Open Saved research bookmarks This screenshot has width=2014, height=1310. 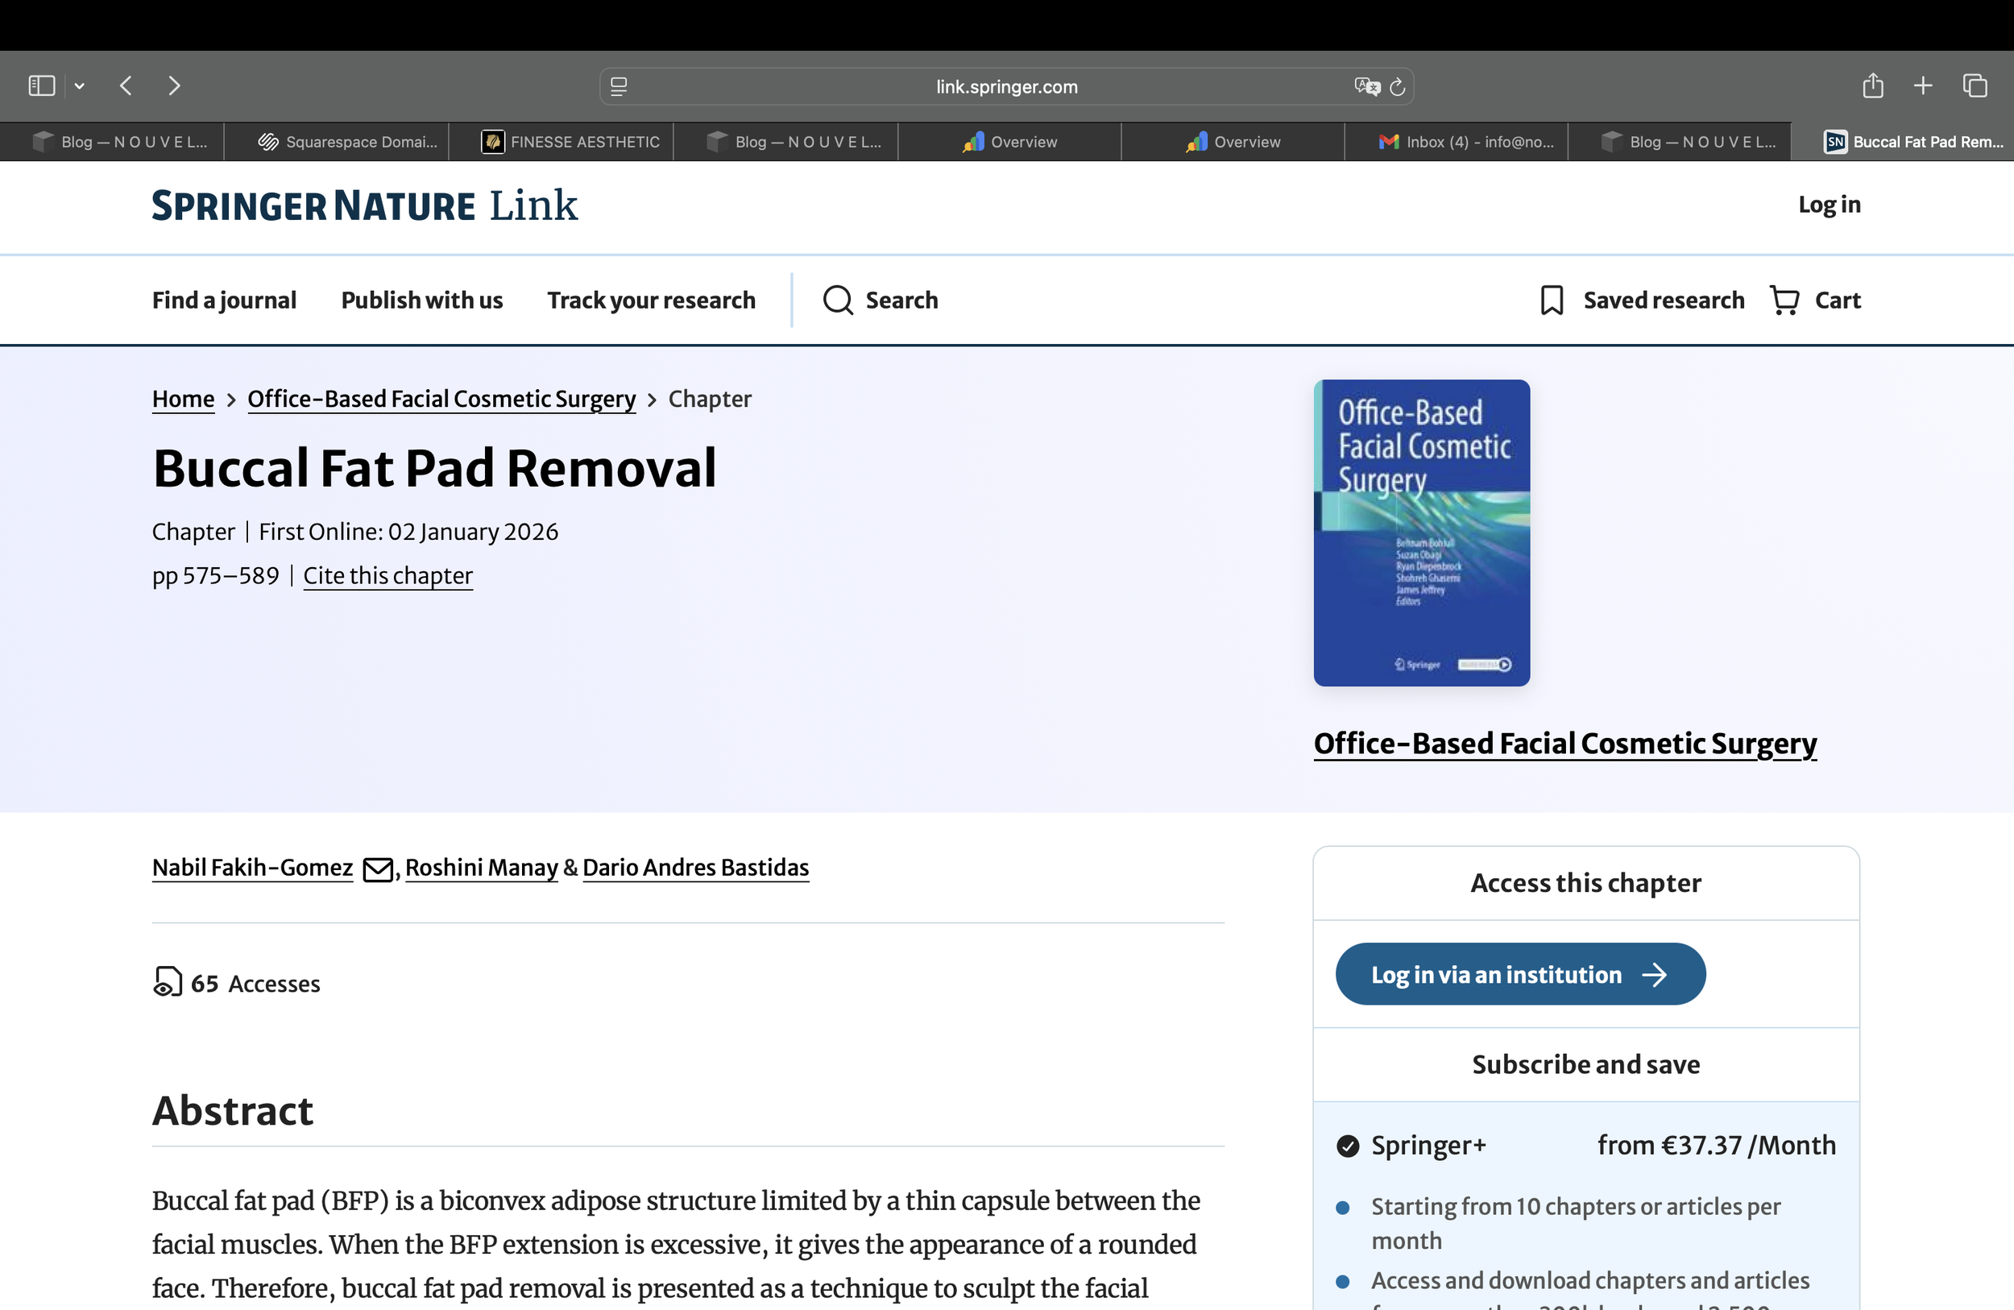pos(1640,301)
